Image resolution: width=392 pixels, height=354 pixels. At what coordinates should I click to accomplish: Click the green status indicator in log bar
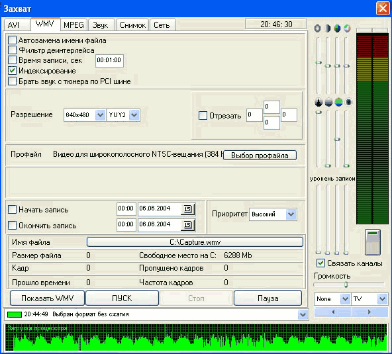click(x=15, y=314)
